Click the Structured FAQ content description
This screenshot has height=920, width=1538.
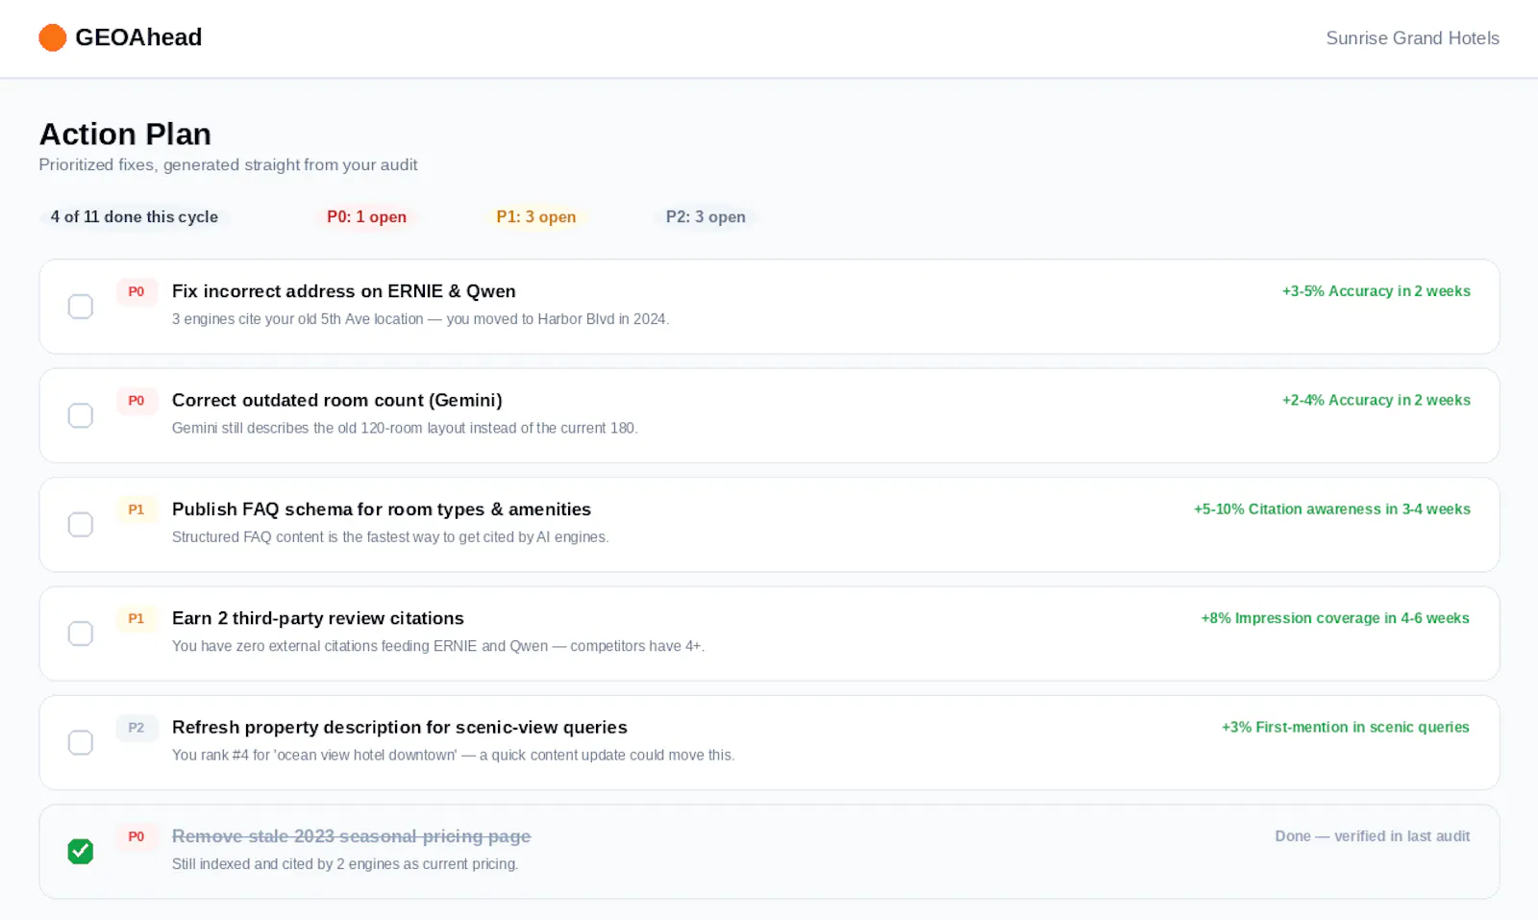click(x=390, y=537)
